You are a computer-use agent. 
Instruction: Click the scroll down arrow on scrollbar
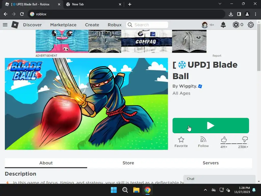pyautogui.click(x=259, y=181)
